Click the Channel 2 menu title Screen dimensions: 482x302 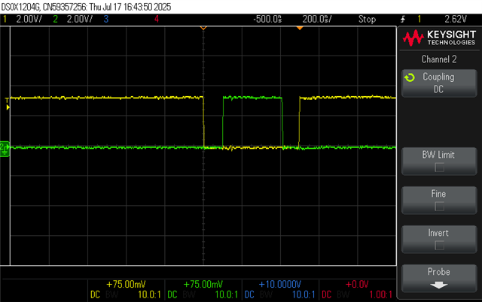coord(439,59)
